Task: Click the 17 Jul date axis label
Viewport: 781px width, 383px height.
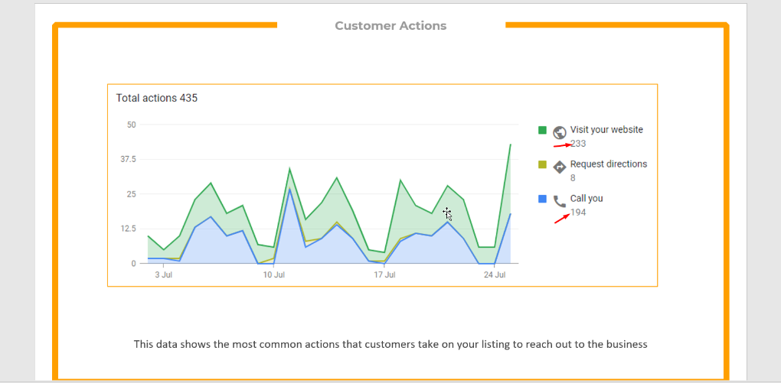Action: (x=384, y=274)
